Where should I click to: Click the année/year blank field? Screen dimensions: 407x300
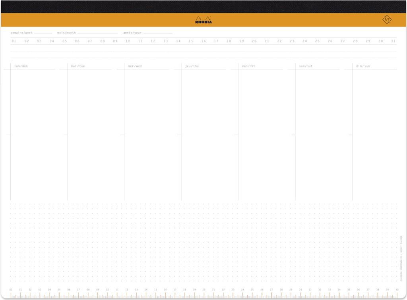click(x=157, y=33)
